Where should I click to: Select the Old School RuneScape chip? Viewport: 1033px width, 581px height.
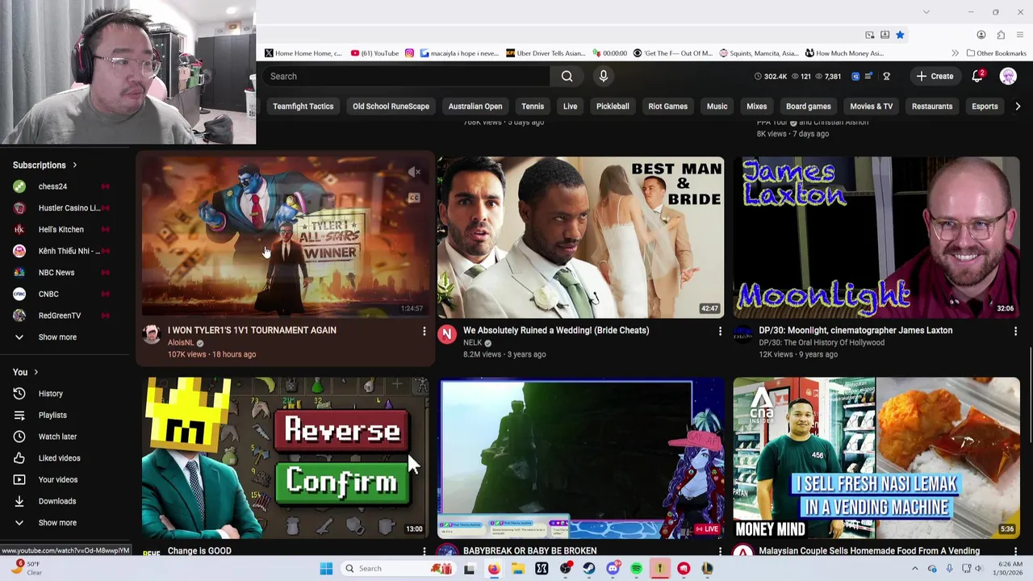[x=391, y=106]
